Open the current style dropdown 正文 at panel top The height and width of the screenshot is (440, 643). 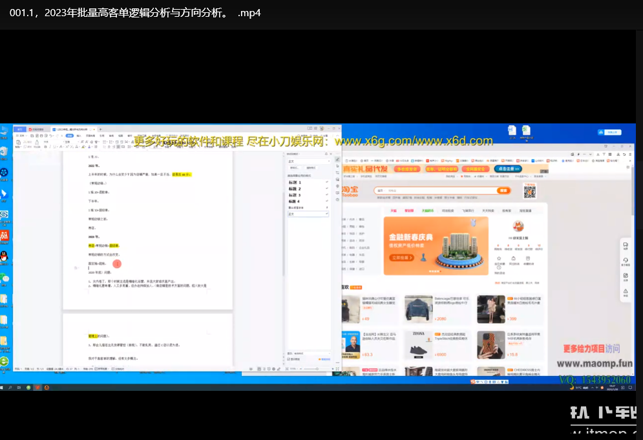(308, 161)
